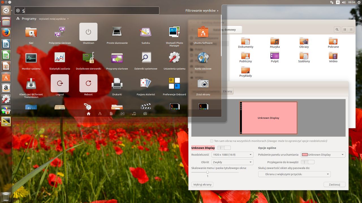Image resolution: width=362 pixels, height=203 pixels.
Task: Select the pink Unknown Display monitor preview
Action: 268,118
